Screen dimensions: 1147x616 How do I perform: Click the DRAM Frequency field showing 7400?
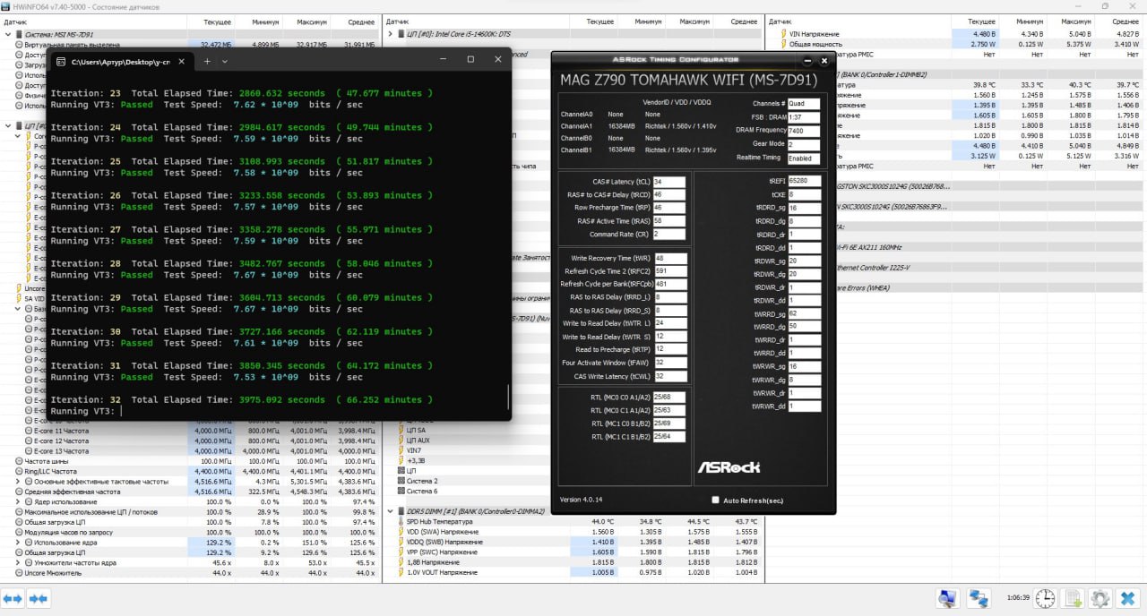803,131
